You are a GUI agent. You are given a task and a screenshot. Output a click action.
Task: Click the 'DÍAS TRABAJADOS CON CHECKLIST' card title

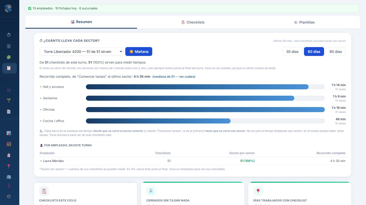pyautogui.click(x=280, y=200)
